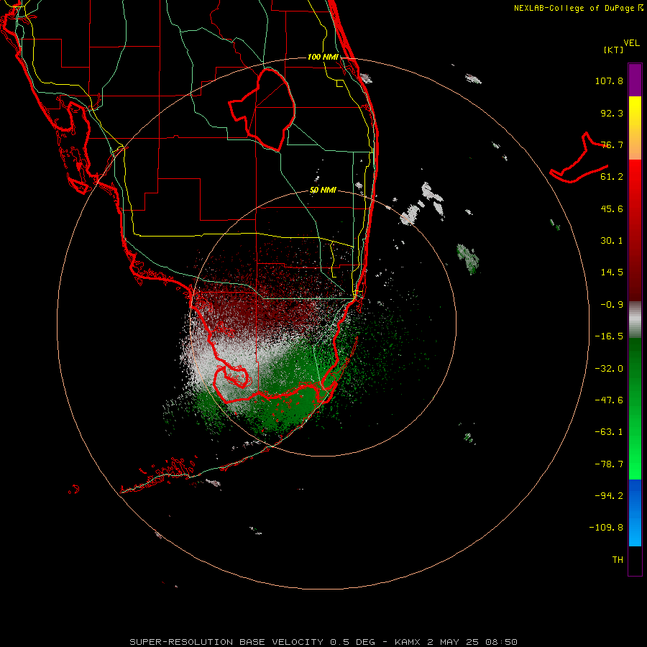Select the 50 NMI range ring label
Image resolution: width=647 pixels, height=647 pixels.
click(x=323, y=191)
